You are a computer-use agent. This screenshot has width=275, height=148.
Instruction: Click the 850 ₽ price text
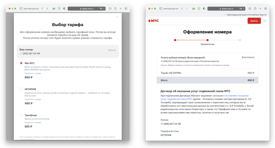click(28, 77)
